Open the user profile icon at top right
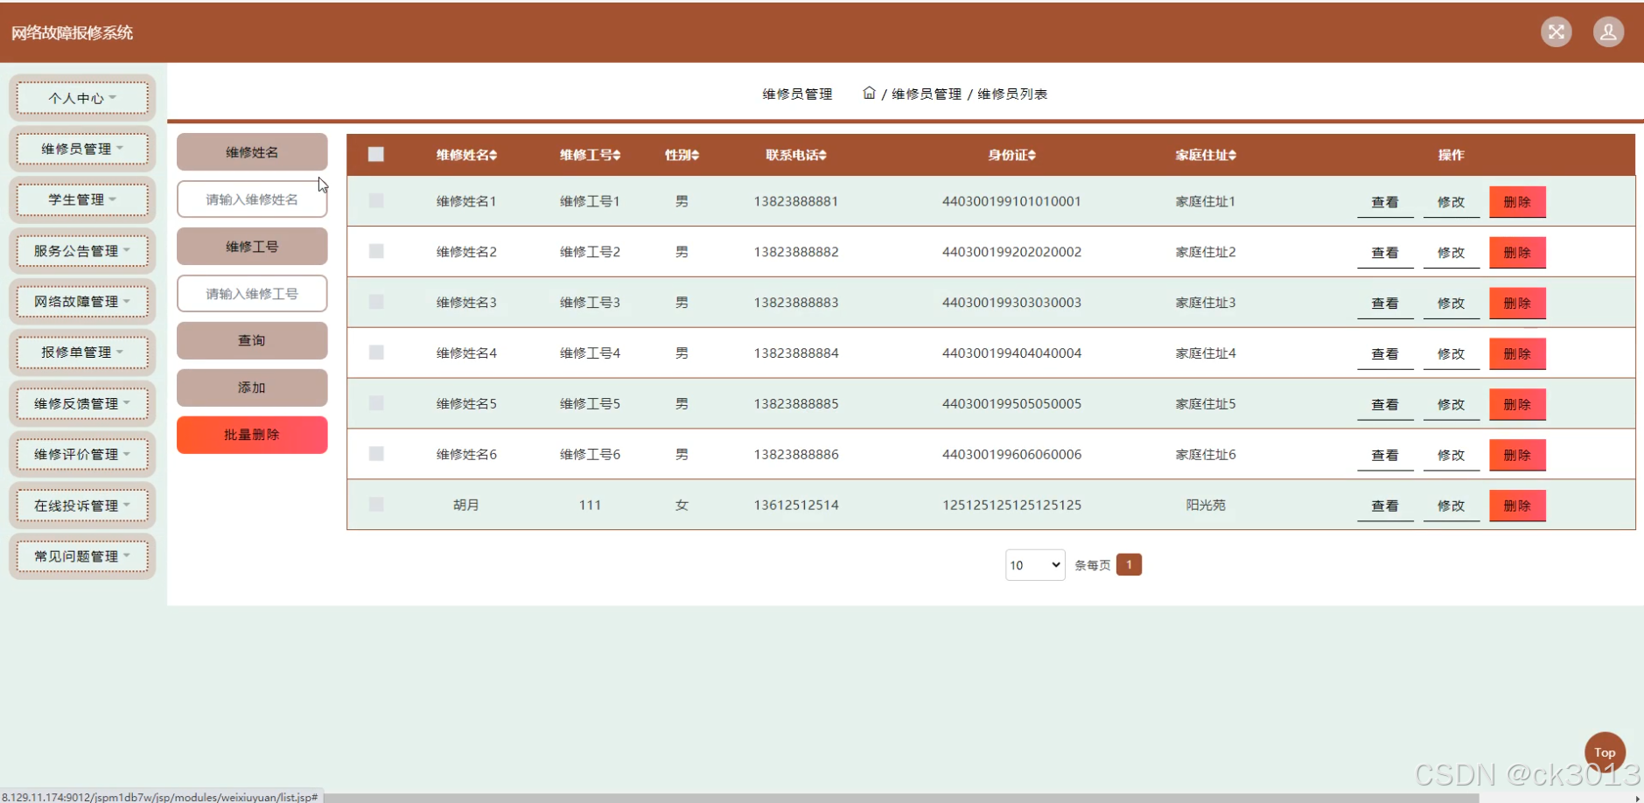The width and height of the screenshot is (1644, 803). (x=1609, y=31)
